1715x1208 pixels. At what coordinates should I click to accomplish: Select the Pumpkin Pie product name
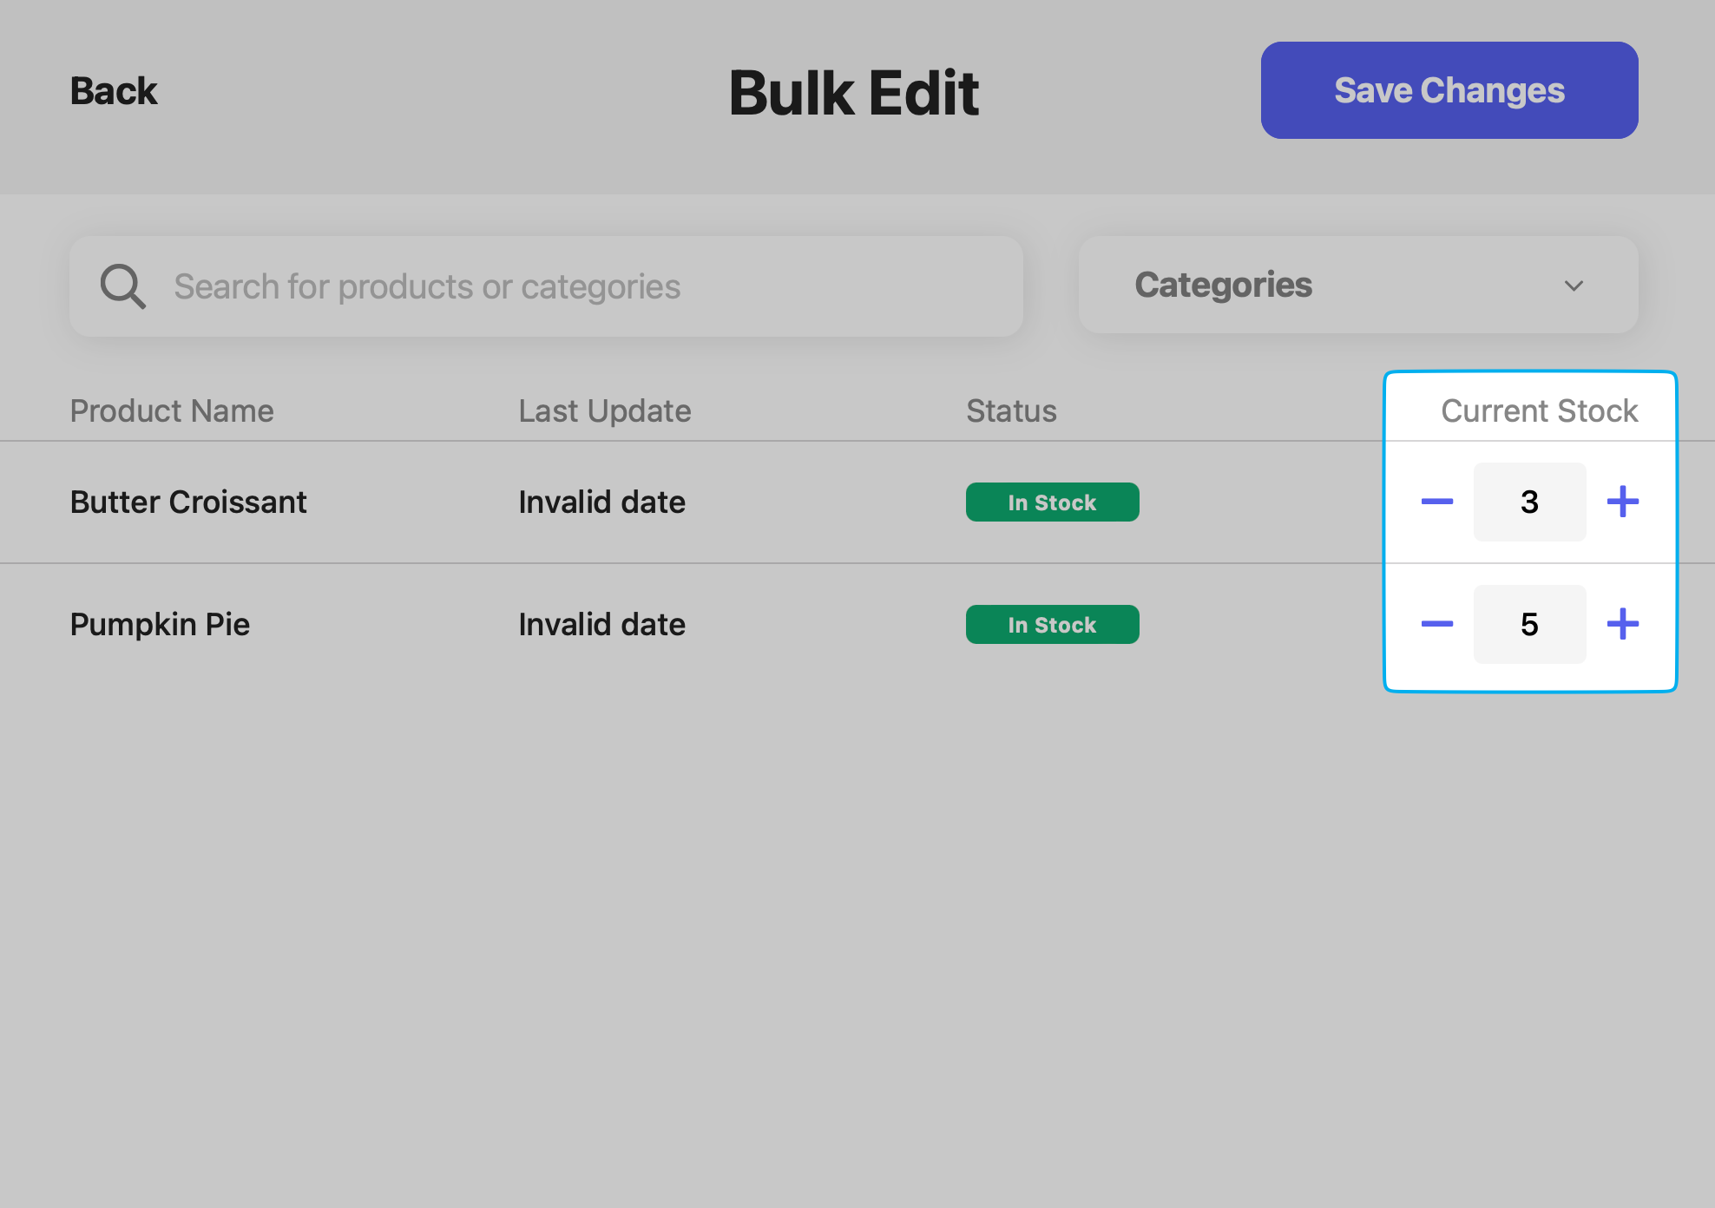click(160, 624)
